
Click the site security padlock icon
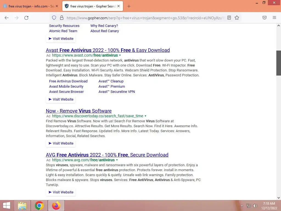62,18
